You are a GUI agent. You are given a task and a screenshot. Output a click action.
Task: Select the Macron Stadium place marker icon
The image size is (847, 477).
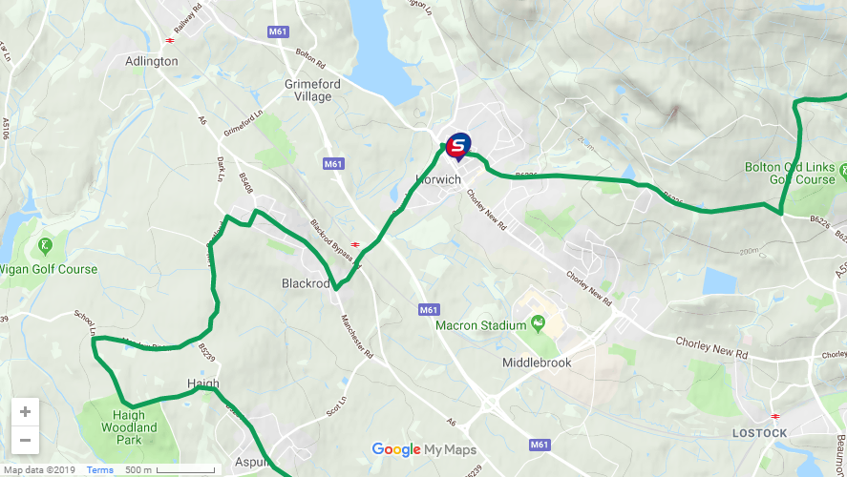[x=538, y=323]
